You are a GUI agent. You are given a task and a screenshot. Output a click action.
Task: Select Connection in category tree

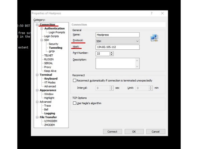tap(47, 24)
